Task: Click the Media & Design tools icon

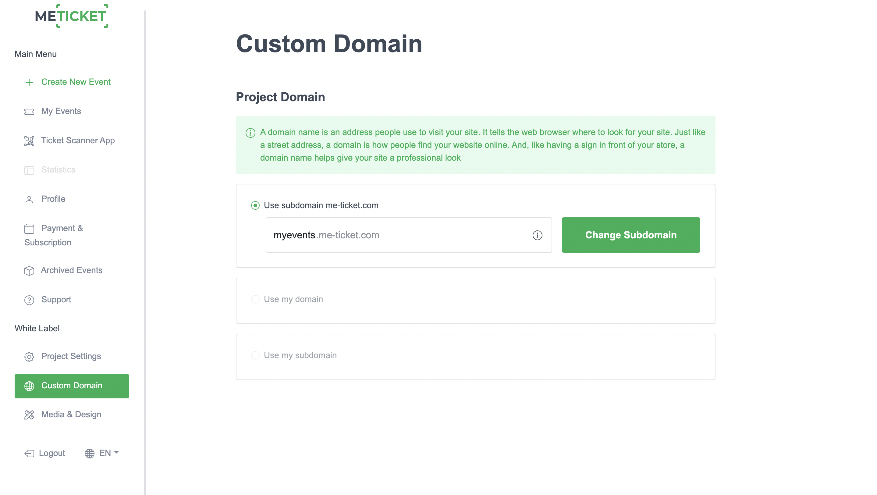Action: [29, 415]
